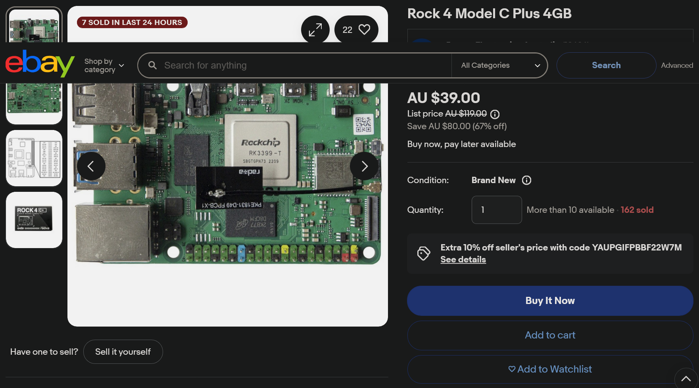Select the board diagram thumbnail
699x388 pixels.
[x=34, y=158]
